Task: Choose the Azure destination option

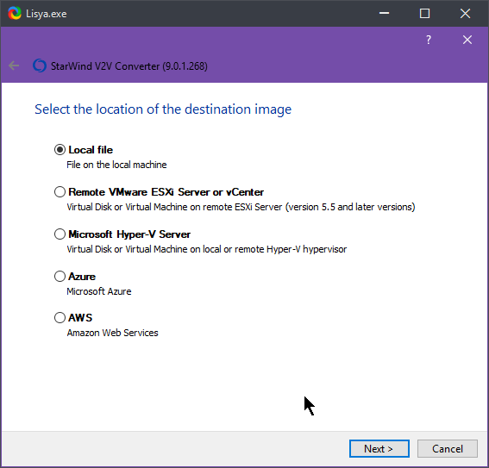Action: click(60, 277)
